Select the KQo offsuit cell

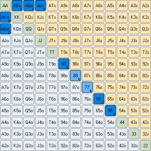pyautogui.click(x=17, y=29)
